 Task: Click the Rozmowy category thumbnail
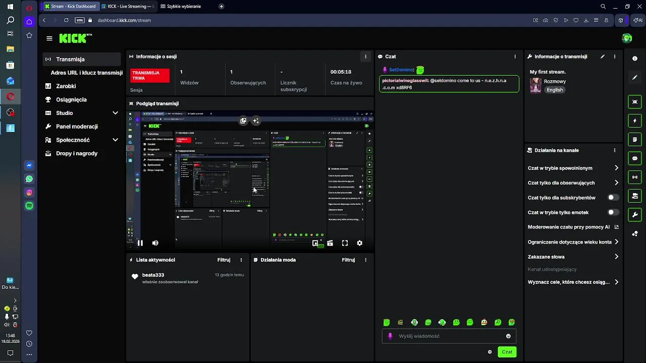click(x=535, y=85)
